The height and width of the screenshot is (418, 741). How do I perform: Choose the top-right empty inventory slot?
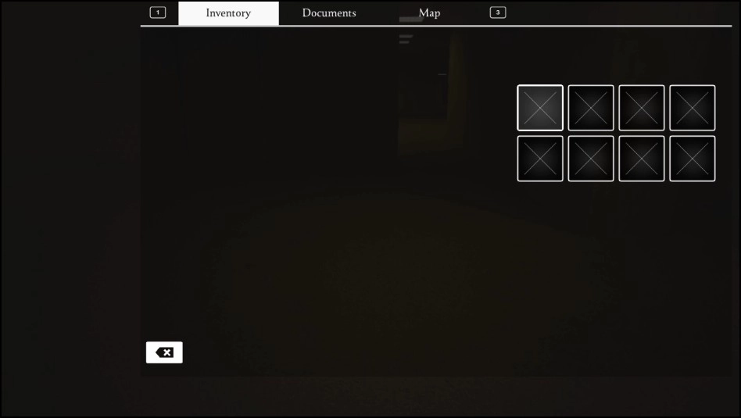693,108
